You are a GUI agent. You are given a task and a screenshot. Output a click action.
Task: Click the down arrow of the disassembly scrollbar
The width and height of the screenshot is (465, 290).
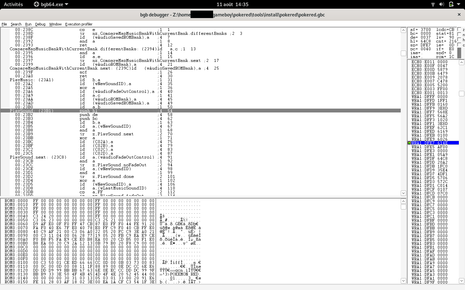pyautogui.click(x=403, y=193)
